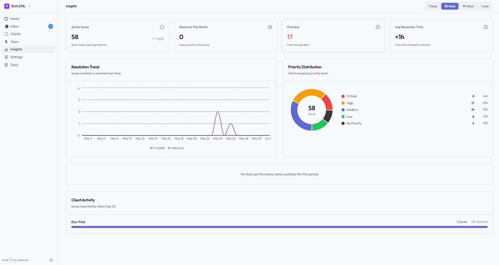Click the Medium purple legend dot
The image size is (499, 265).
click(343, 110)
